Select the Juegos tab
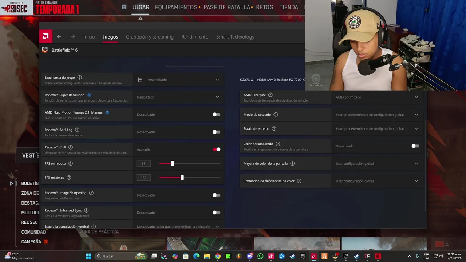Image resolution: width=466 pixels, height=262 pixels. pyautogui.click(x=110, y=37)
